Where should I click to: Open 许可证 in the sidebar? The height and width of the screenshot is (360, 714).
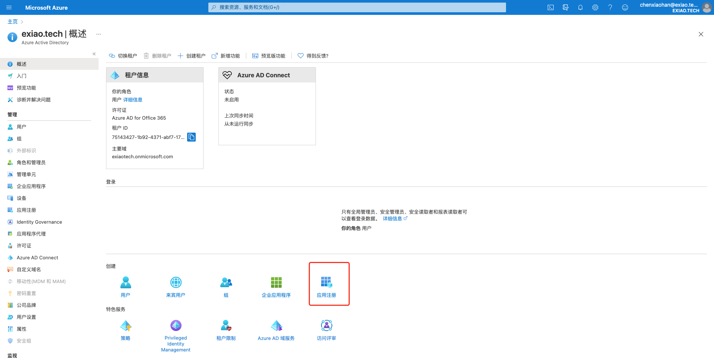(x=49, y=246)
